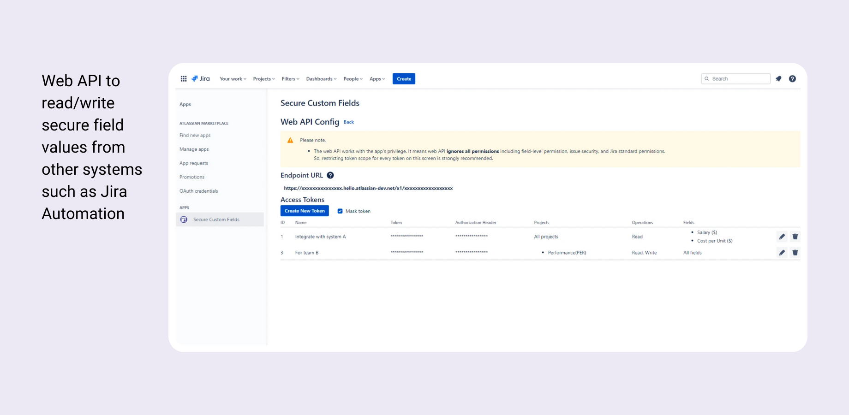Screen dimensions: 849x415
Task: Open help using the question mark icon
Action: point(792,78)
